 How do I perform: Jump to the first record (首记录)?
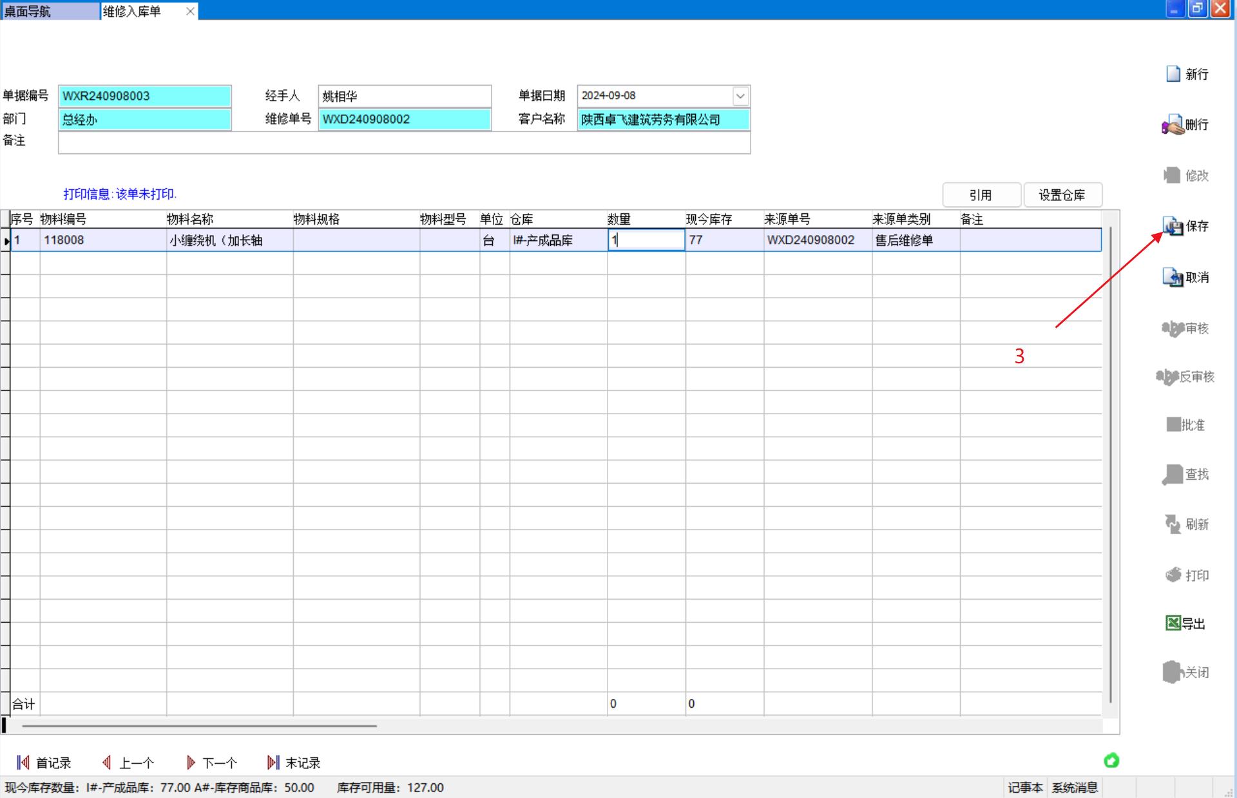click(x=44, y=763)
